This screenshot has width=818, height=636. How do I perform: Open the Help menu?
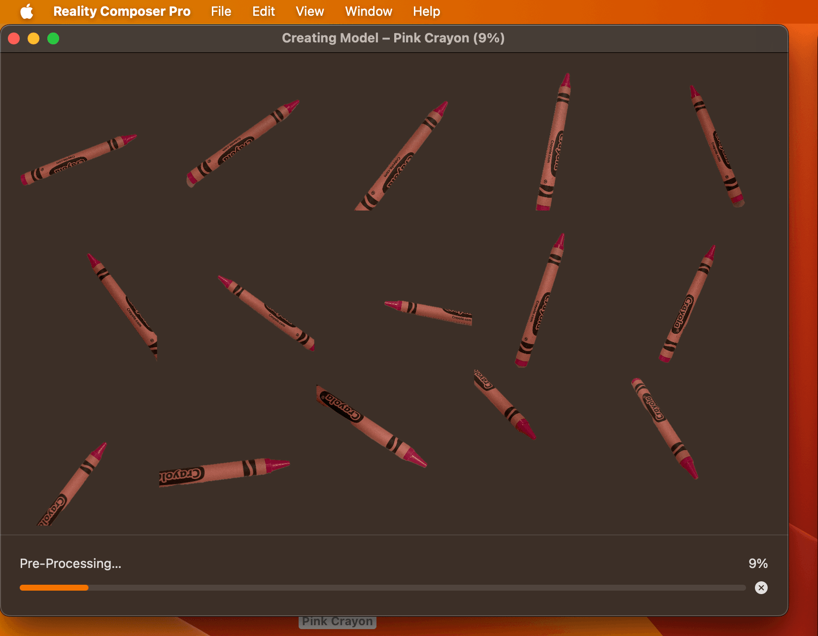426,11
